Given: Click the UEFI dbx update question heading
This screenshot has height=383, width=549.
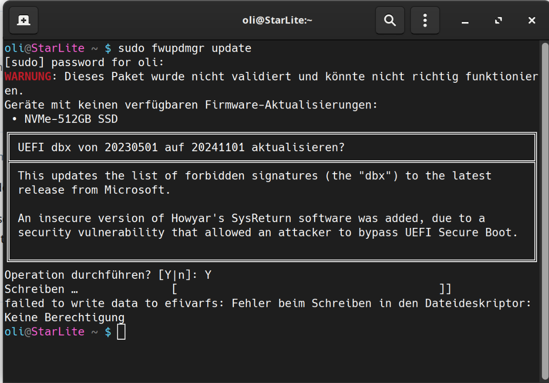Looking at the screenshot, I should 181,147.
